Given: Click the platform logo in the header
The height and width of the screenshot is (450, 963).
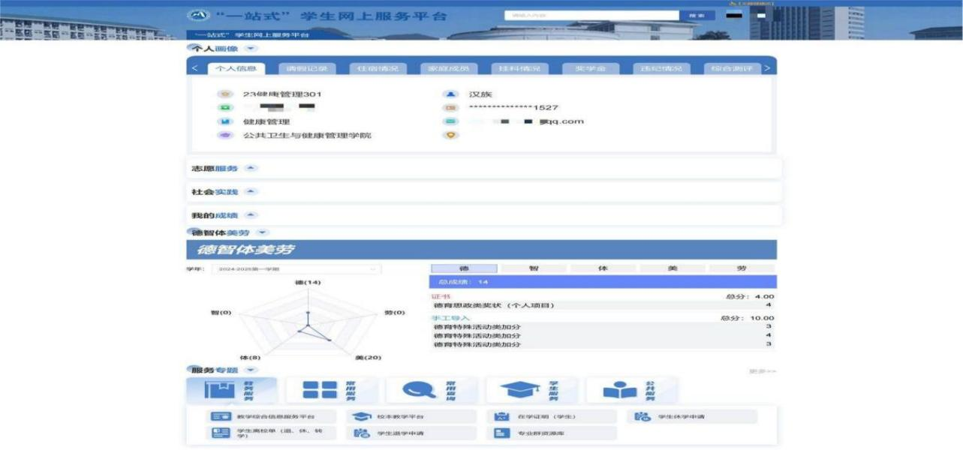Looking at the screenshot, I should click(197, 16).
